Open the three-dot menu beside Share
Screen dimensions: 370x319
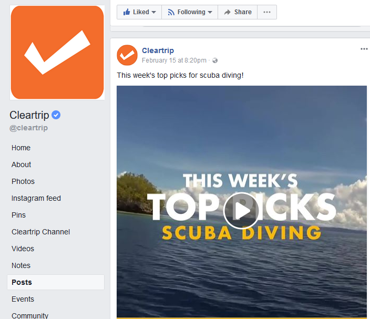coord(267,12)
